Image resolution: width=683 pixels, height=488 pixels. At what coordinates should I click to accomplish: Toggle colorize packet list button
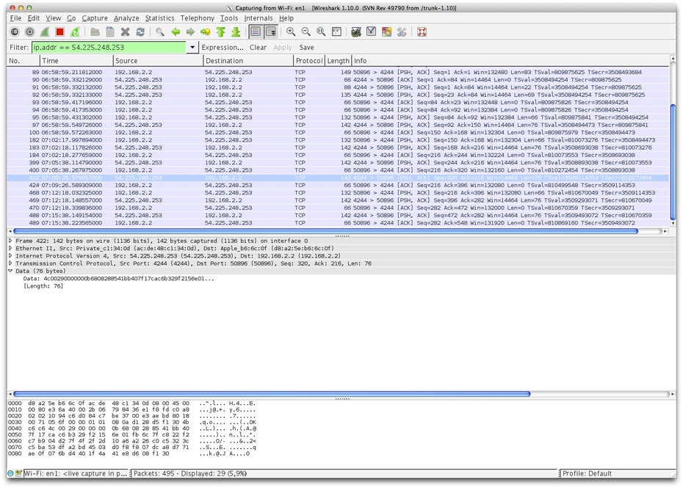click(x=256, y=32)
